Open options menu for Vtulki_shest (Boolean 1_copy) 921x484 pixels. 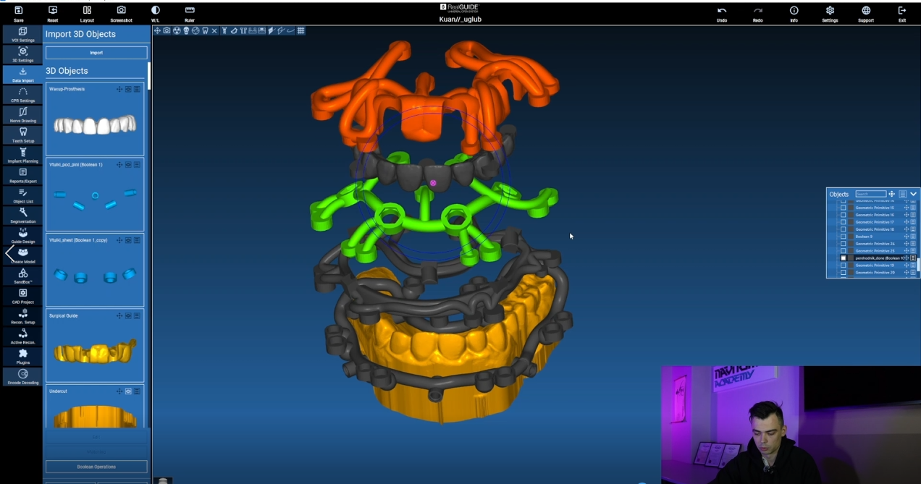pyautogui.click(x=137, y=239)
